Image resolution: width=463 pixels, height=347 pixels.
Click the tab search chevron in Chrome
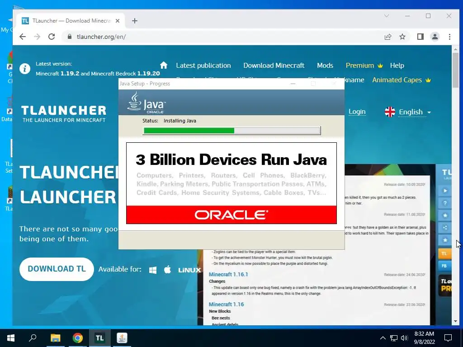pyautogui.click(x=387, y=16)
